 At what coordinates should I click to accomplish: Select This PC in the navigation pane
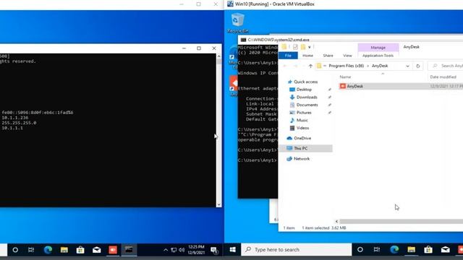pos(305,148)
